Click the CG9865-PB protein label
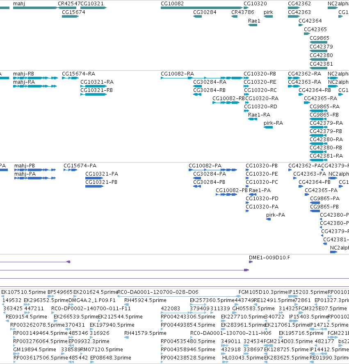 click(324, 207)
